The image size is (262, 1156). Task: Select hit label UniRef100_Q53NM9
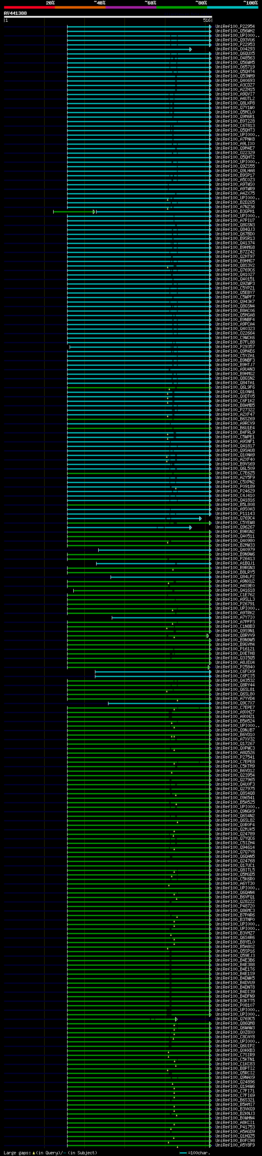[235, 76]
